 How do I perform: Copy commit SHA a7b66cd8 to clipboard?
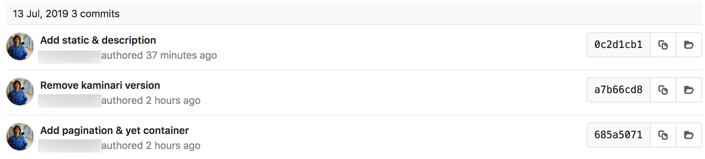point(663,90)
